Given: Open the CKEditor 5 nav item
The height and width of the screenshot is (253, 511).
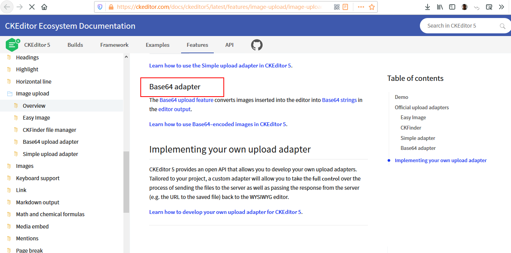Looking at the screenshot, I should click(x=37, y=45).
